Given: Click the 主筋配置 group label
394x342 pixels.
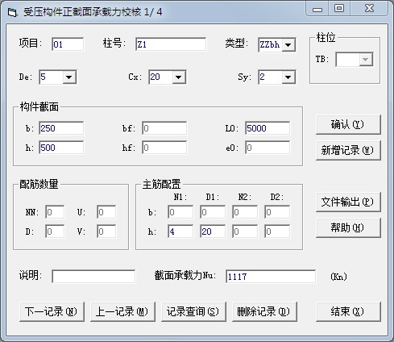Looking at the screenshot, I should click(161, 185).
